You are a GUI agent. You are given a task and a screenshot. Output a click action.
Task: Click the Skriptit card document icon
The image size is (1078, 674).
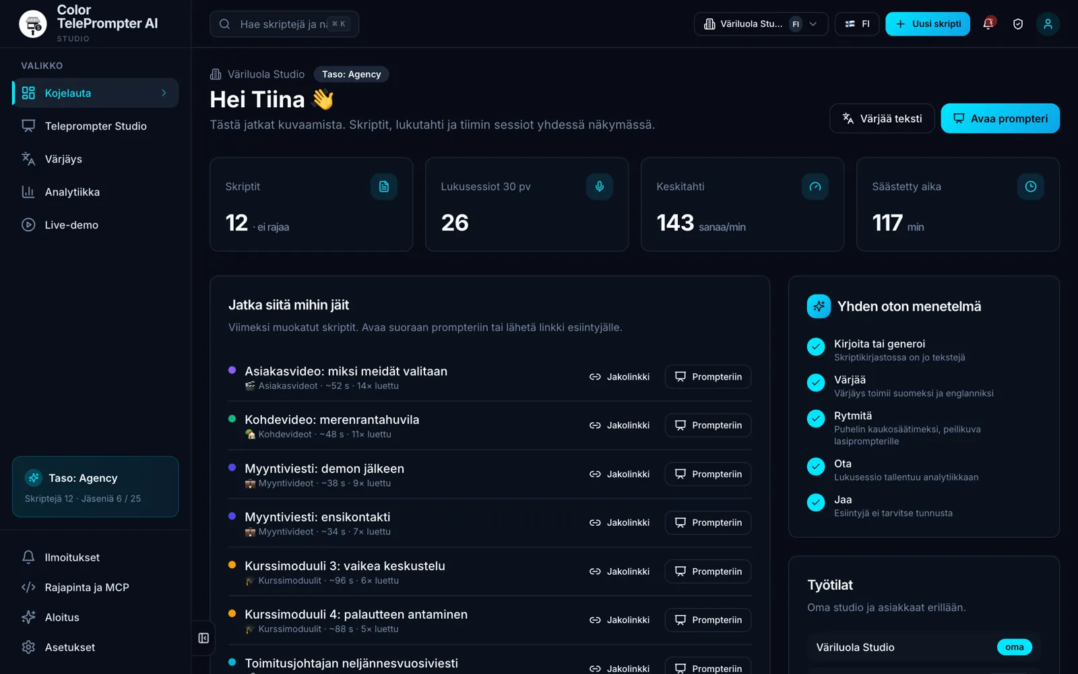click(384, 187)
